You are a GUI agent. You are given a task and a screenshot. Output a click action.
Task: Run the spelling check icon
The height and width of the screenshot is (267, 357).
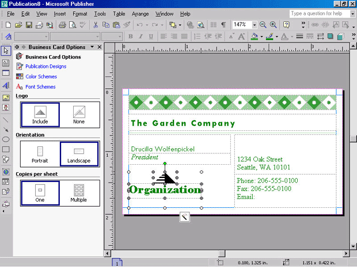coord(83,25)
